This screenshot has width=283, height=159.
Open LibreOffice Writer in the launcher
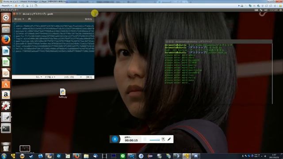tap(6, 51)
